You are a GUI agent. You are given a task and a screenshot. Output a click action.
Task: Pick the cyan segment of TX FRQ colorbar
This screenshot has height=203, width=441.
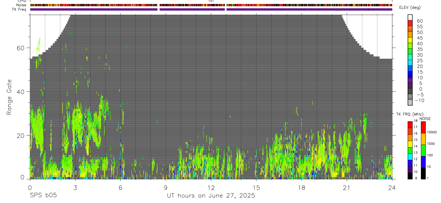click(x=410, y=156)
